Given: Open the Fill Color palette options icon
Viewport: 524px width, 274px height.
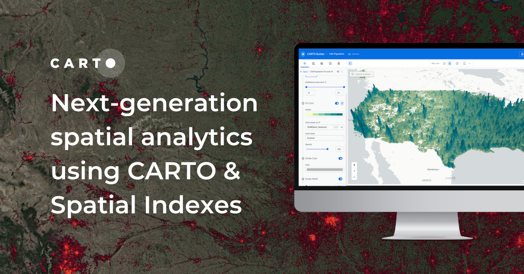Looking at the screenshot, I should [x=342, y=103].
